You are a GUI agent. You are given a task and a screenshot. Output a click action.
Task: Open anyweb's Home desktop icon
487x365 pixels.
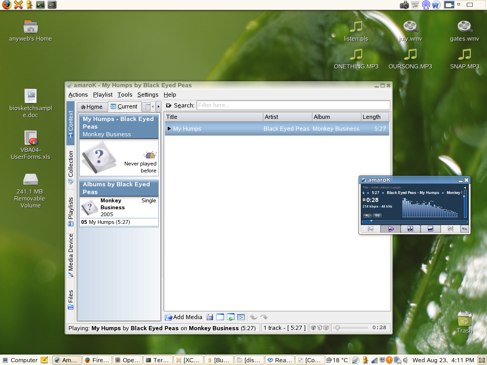31,31
